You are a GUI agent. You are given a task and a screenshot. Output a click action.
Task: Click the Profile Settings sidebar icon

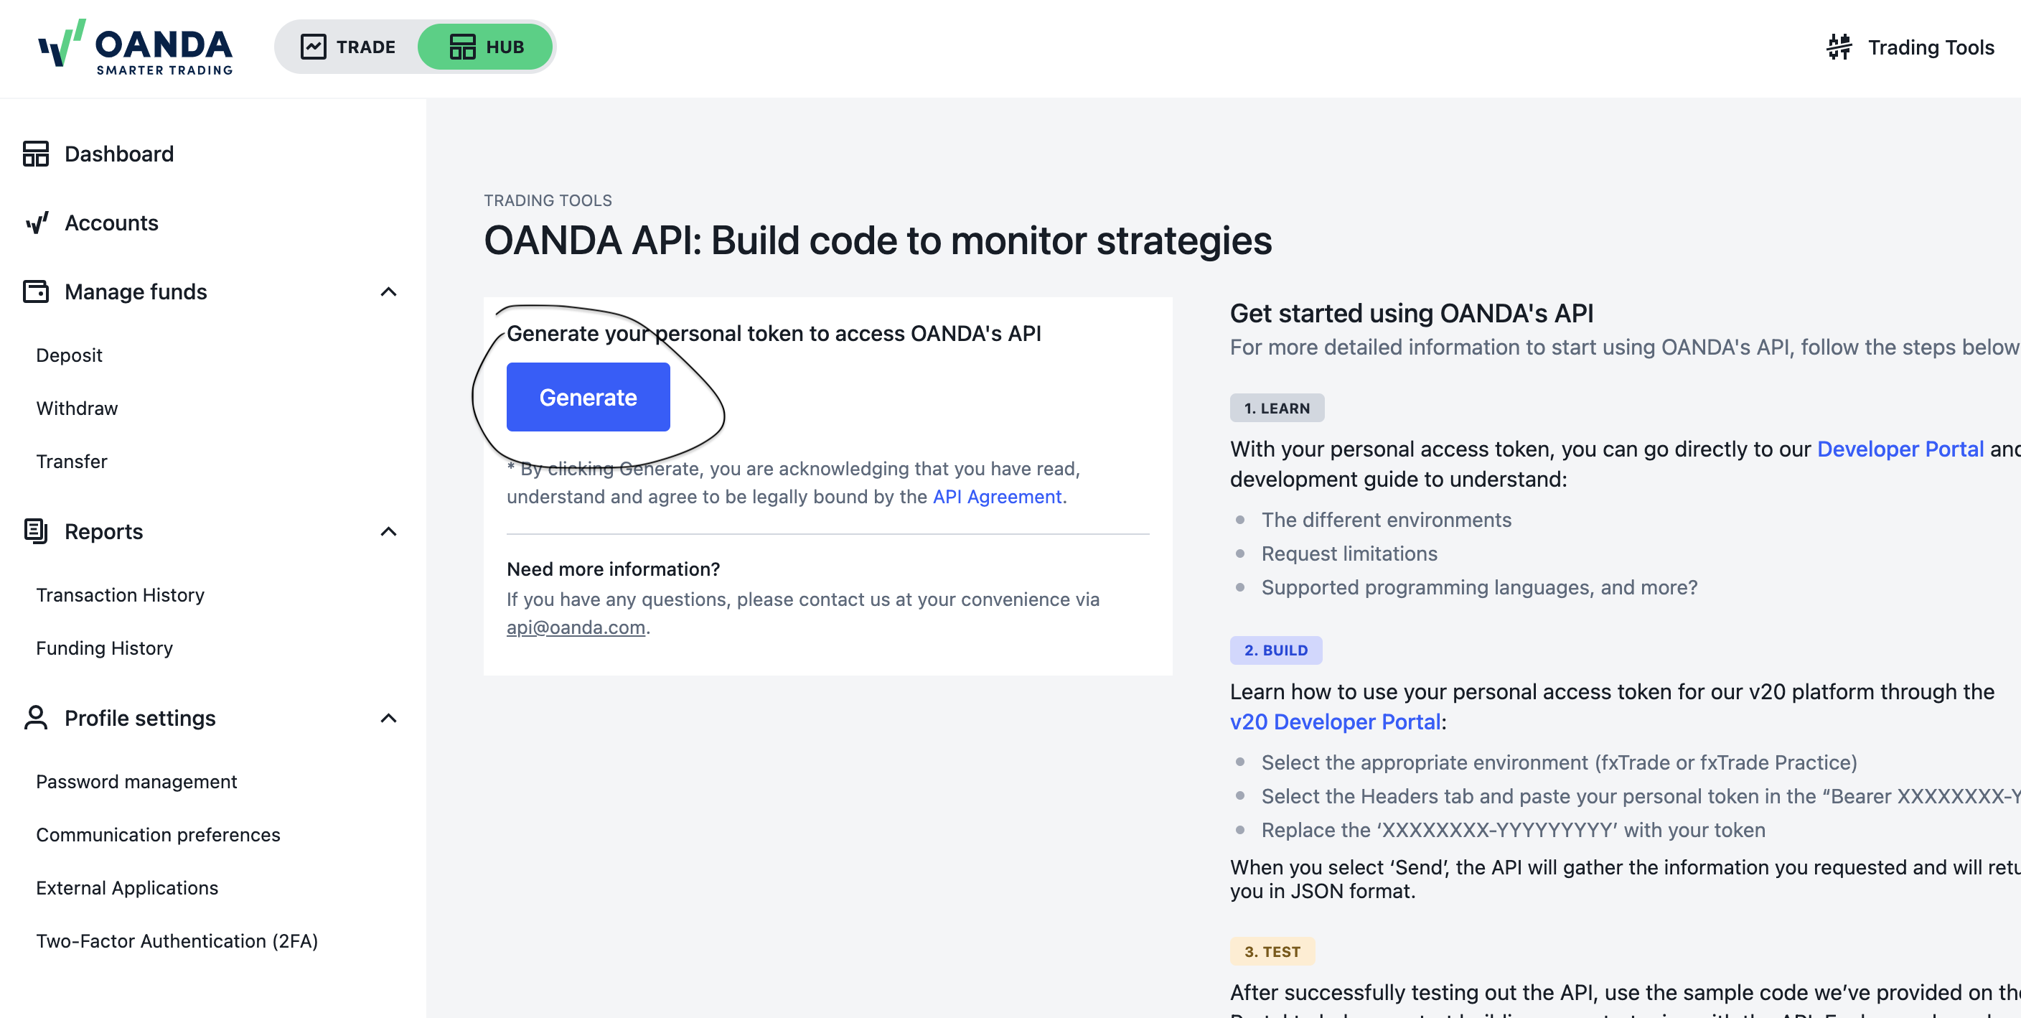click(34, 716)
